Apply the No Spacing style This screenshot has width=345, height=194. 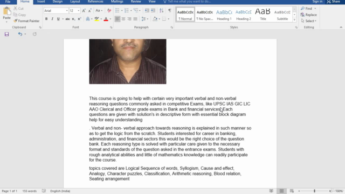205,15
